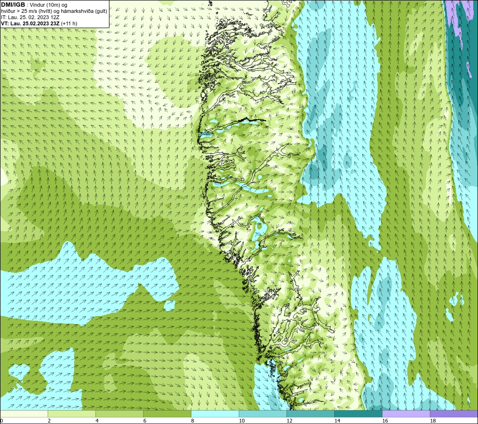Click the legend scale label 16
Screen dimensions: 478x424
click(x=385, y=421)
